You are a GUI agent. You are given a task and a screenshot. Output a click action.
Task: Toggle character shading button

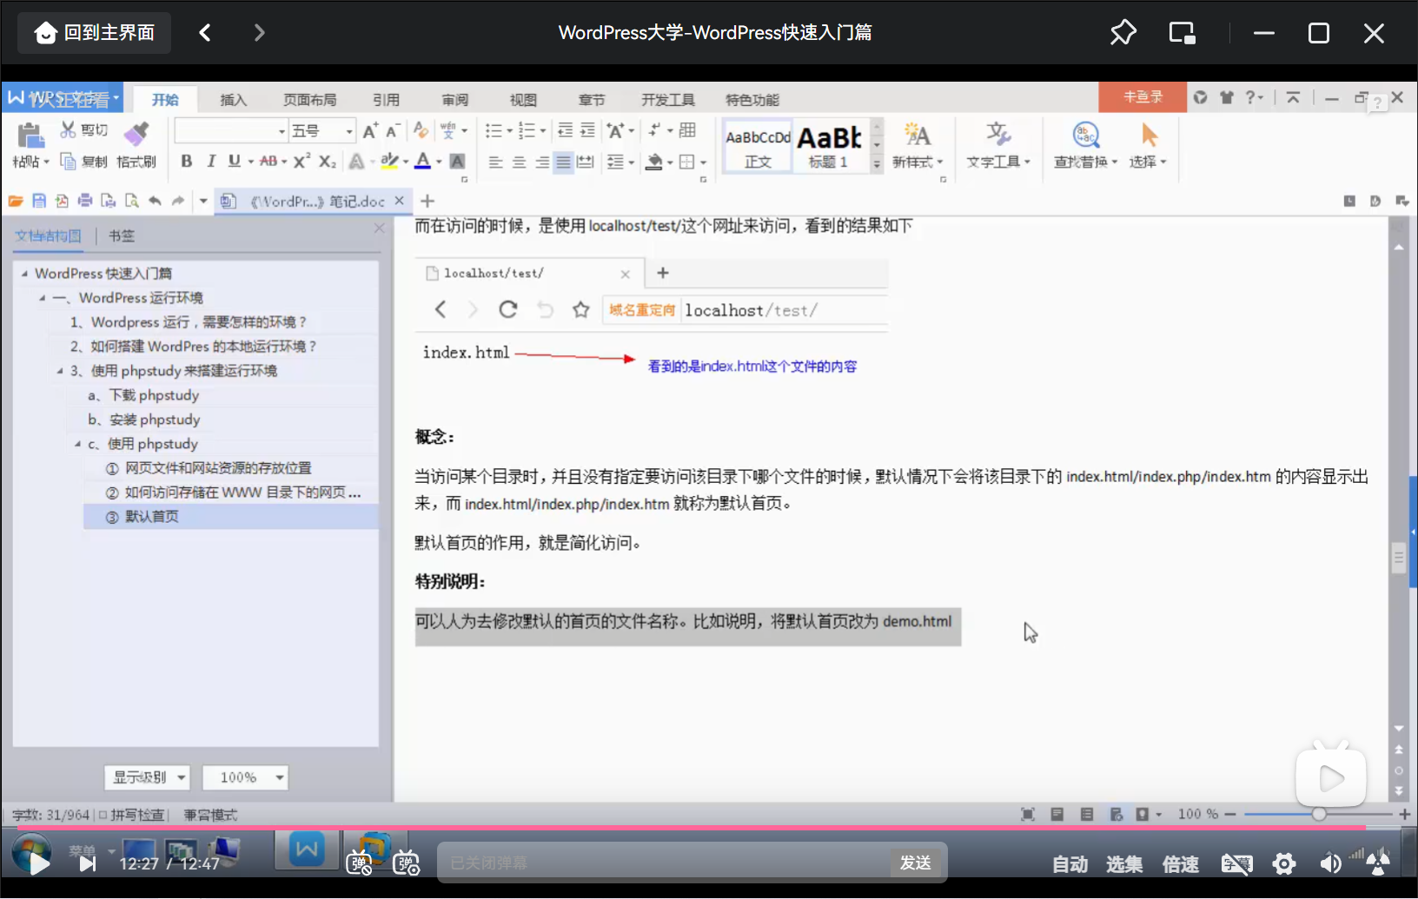click(457, 162)
